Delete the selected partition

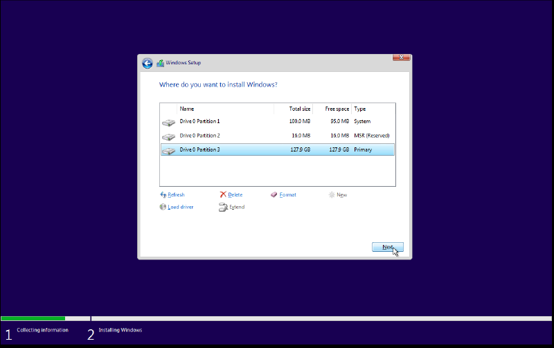pos(235,195)
